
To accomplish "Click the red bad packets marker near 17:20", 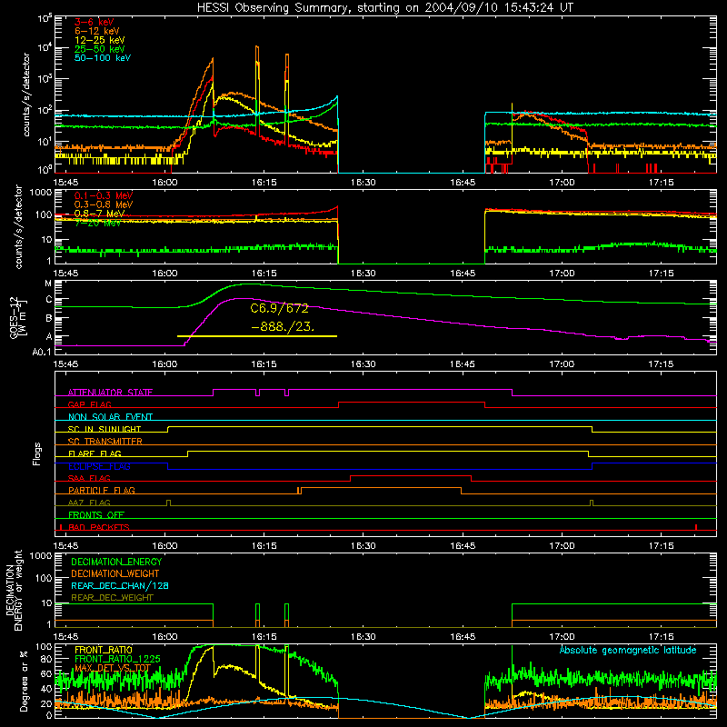I will click(696, 527).
